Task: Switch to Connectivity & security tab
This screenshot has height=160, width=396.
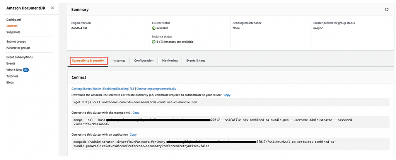Action: click(89, 61)
